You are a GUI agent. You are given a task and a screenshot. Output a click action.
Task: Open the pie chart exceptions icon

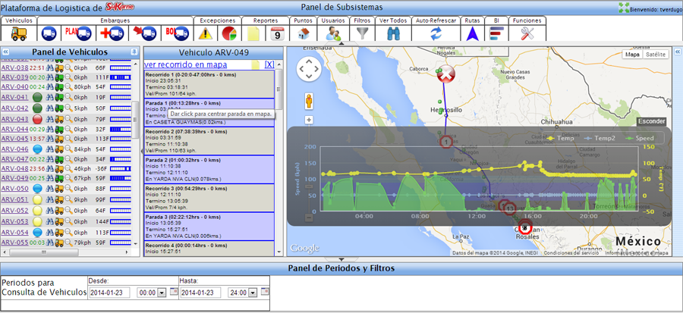point(229,33)
